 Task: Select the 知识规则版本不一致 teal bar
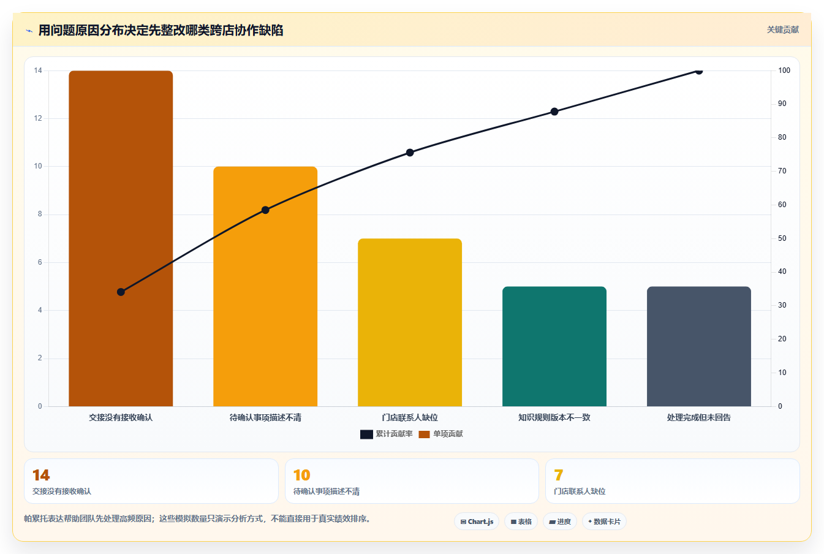(554, 346)
